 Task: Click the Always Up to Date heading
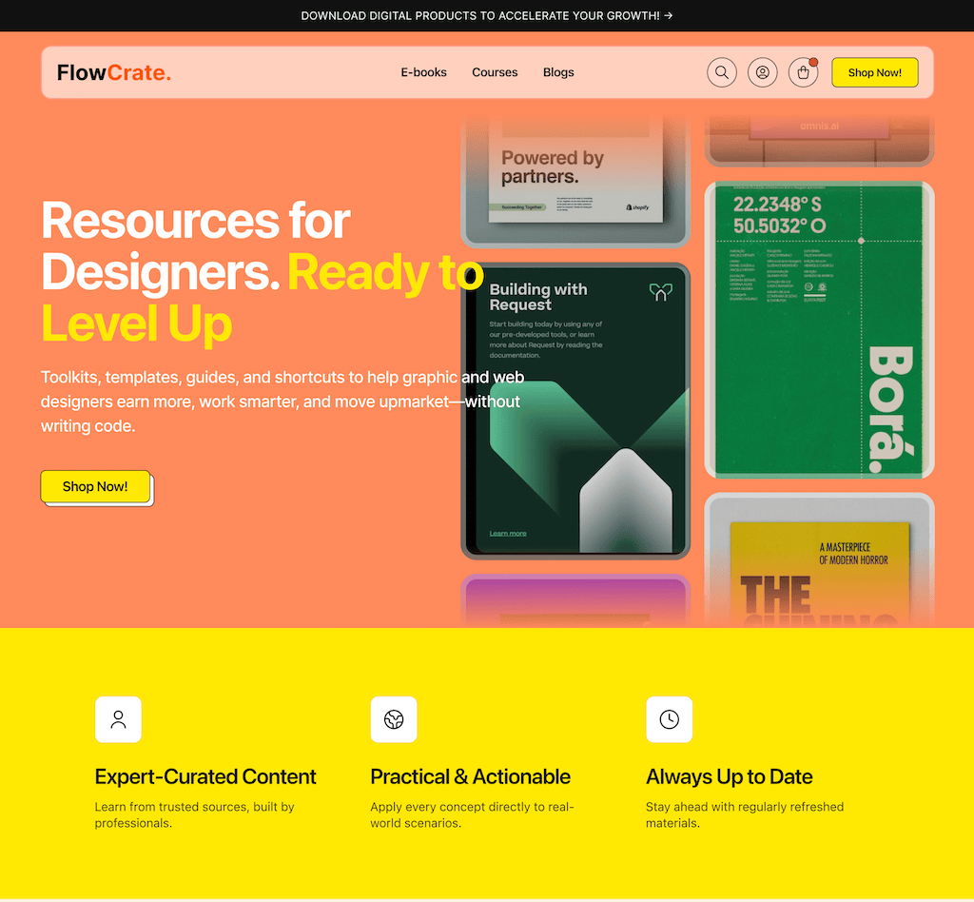(x=730, y=776)
